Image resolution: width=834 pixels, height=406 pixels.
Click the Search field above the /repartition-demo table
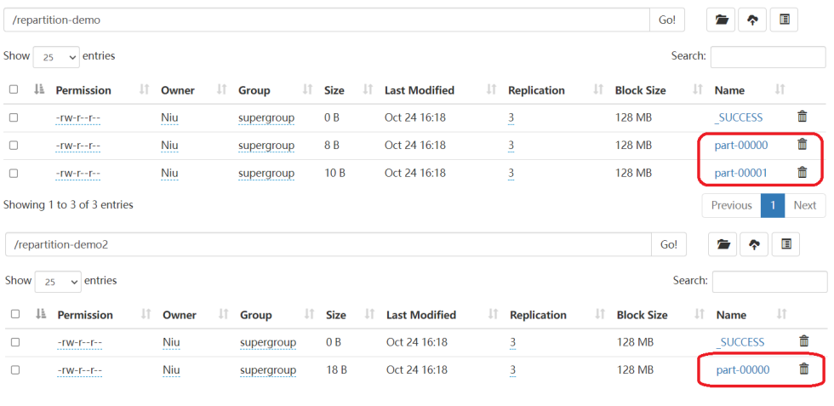[x=768, y=57]
